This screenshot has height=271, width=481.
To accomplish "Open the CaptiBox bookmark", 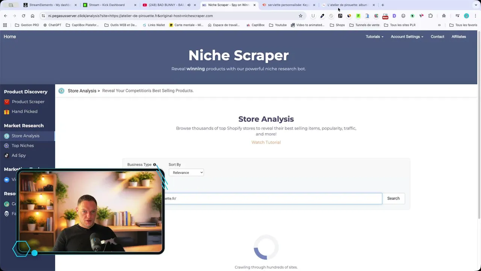I will [x=256, y=25].
